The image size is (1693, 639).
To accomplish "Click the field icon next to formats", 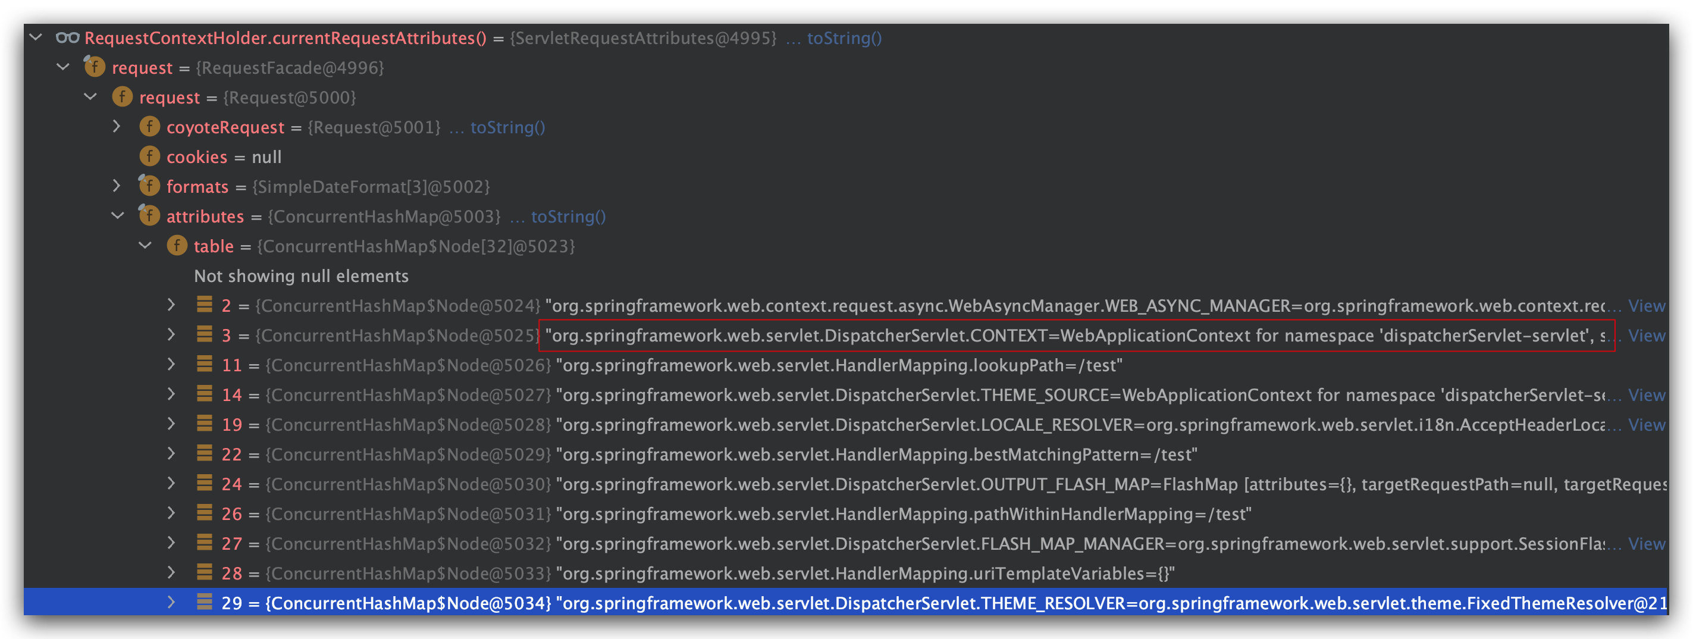I will point(150,187).
